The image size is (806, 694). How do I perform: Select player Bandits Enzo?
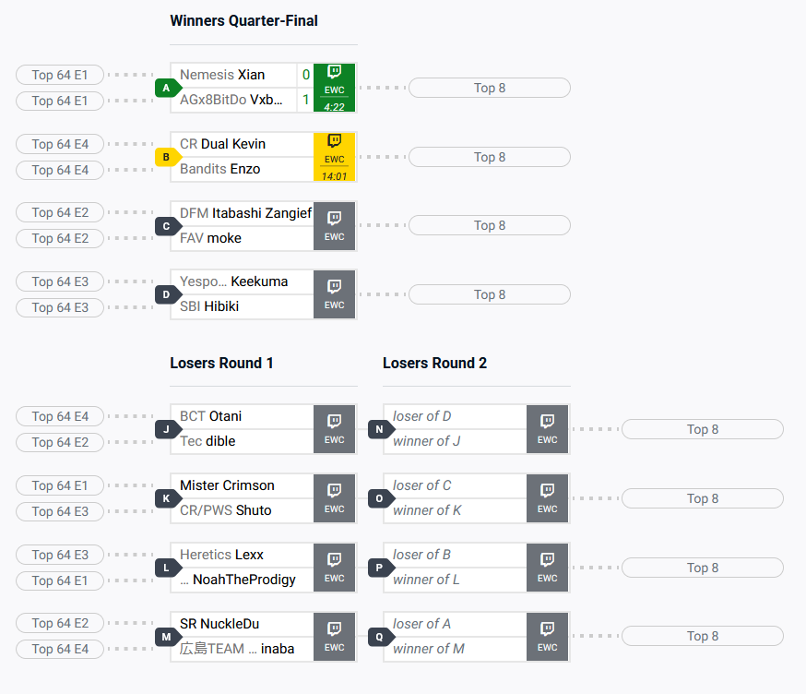[x=220, y=169]
